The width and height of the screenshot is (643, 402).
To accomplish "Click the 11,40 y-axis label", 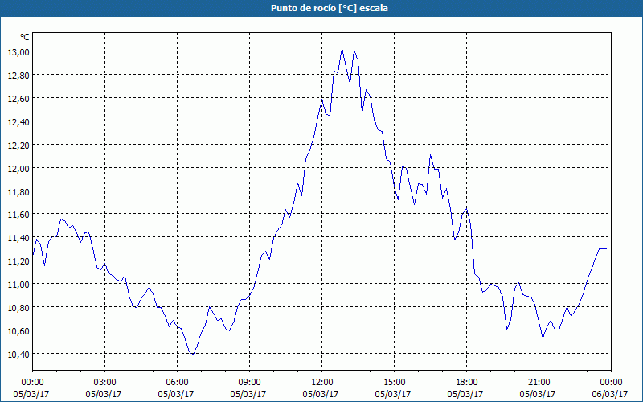I will [18, 238].
